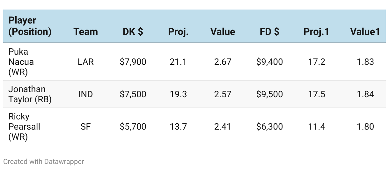Select the Ricky Pearsall (WR) player cell
The image size is (389, 169).
pyautogui.click(x=24, y=126)
